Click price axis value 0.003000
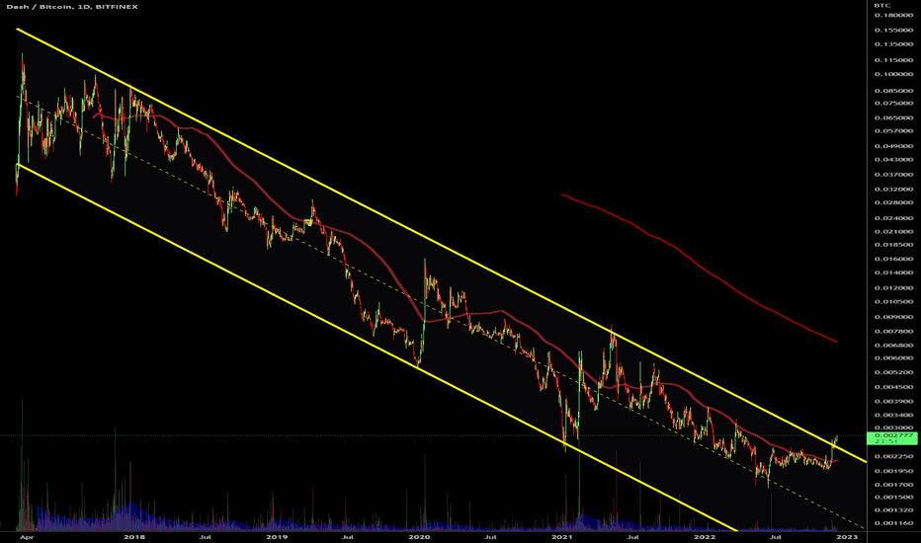The height and width of the screenshot is (543, 921). [893, 427]
